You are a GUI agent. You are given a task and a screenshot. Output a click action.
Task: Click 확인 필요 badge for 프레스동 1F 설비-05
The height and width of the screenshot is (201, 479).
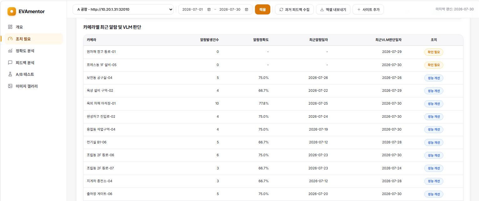point(434,65)
